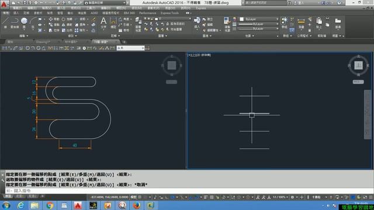Image resolution: width=374 pixels, height=210 pixels.
Task: Click the Save icon in quick access
Action: click(x=25, y=3)
